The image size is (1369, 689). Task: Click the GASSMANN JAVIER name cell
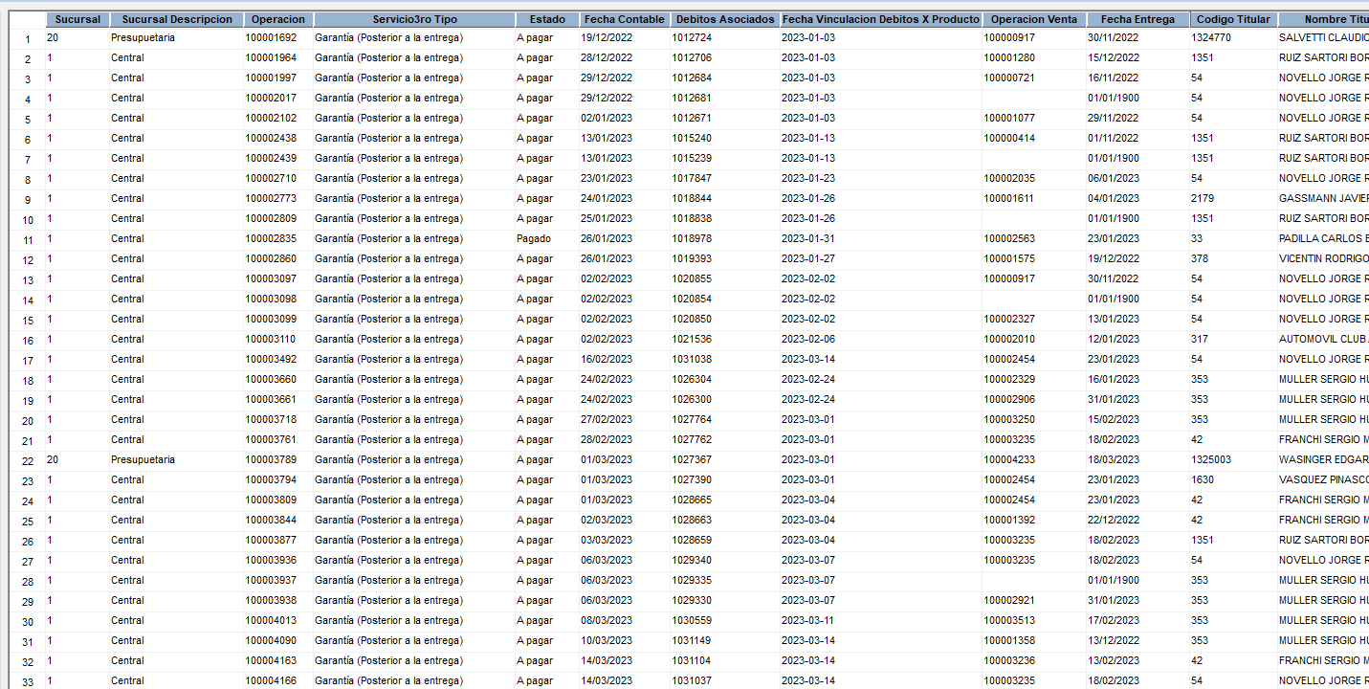[1323, 199]
